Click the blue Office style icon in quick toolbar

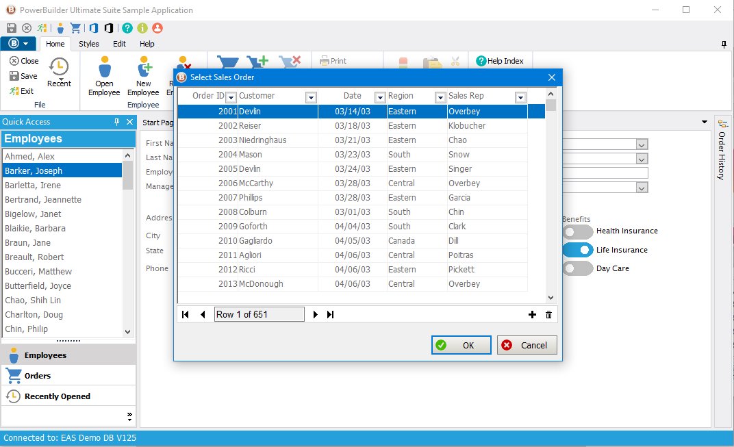(x=94, y=28)
